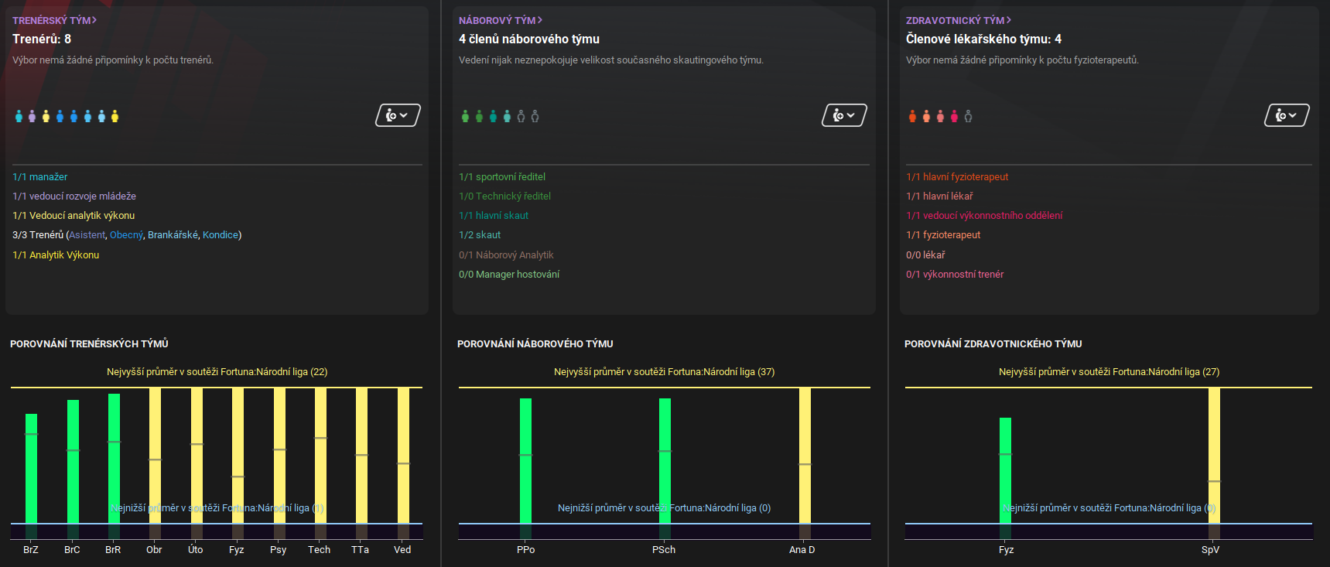Click the leftmost green icon in recruitment team
Screen dimensions: 1330x567
pos(465,116)
